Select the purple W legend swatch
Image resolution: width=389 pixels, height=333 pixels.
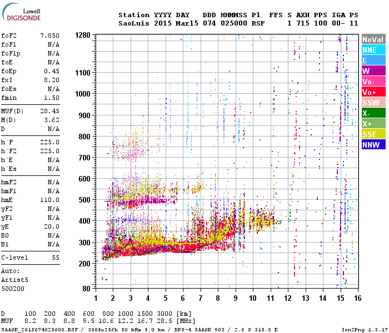373,71
